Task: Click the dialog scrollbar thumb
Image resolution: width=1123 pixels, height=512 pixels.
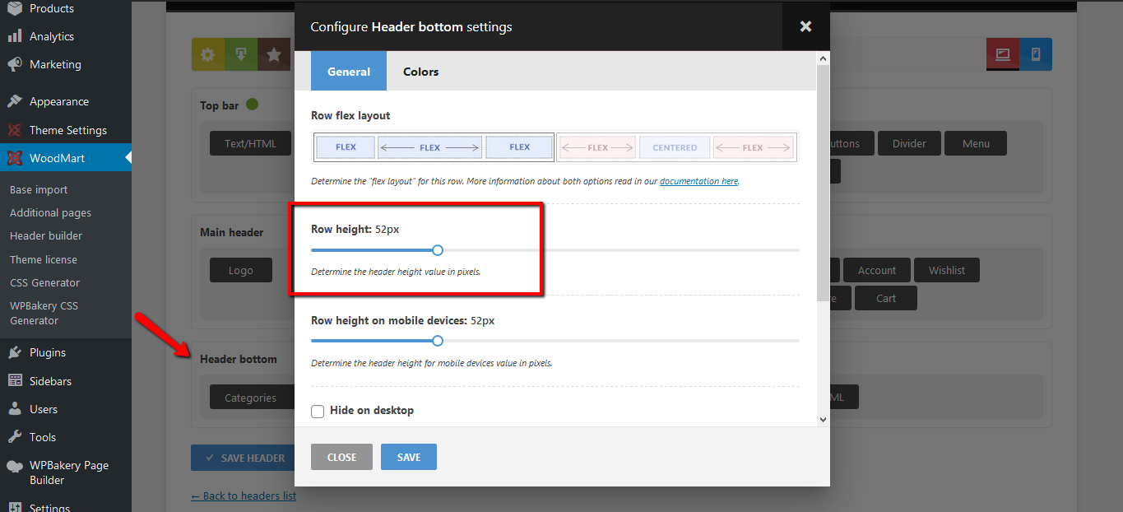Action: pos(823,184)
